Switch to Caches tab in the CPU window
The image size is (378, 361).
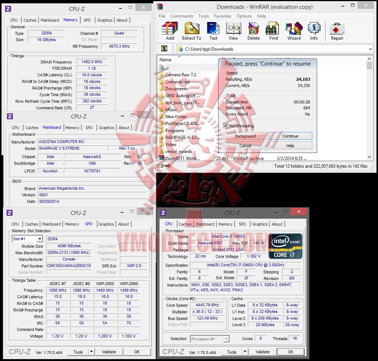click(x=185, y=224)
